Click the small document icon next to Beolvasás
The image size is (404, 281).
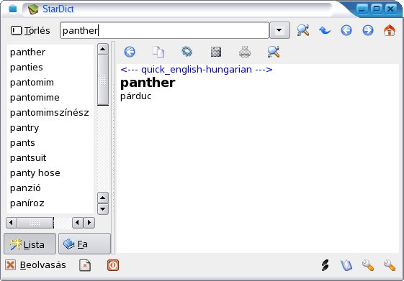click(85, 265)
